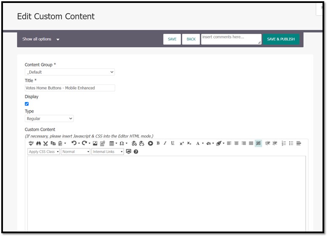Open the Content Group dropdown
328x237 pixels.
click(70, 72)
